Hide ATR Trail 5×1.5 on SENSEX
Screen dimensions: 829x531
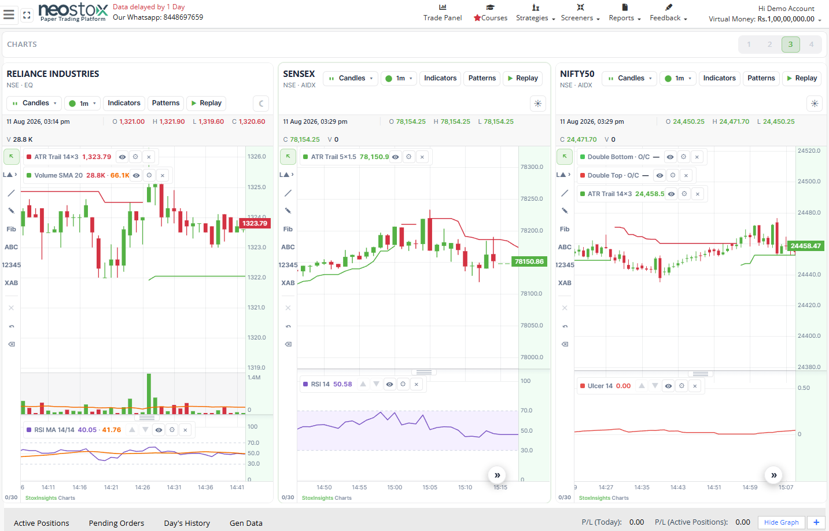coord(395,157)
